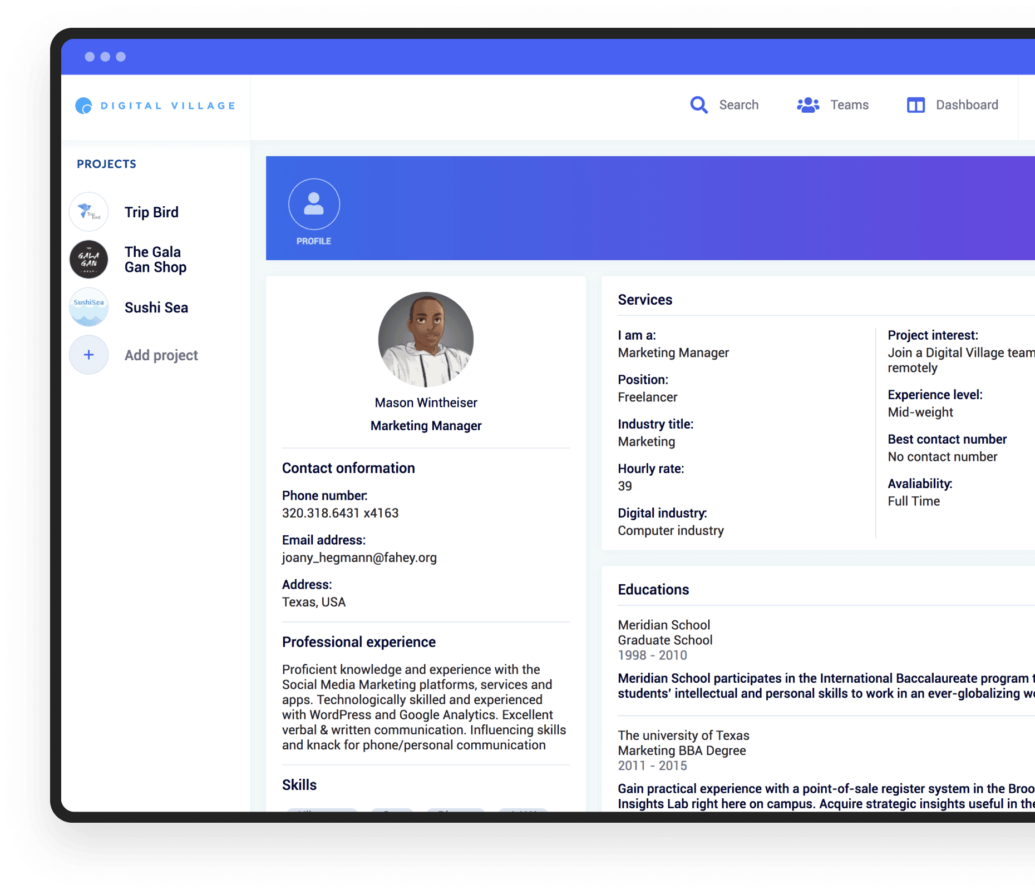Select the Profile avatar icon
Image resolution: width=1035 pixels, height=895 pixels.
[x=314, y=204]
